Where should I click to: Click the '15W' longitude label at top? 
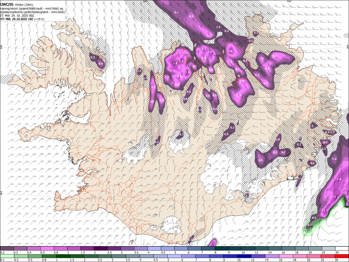tap(289, 1)
